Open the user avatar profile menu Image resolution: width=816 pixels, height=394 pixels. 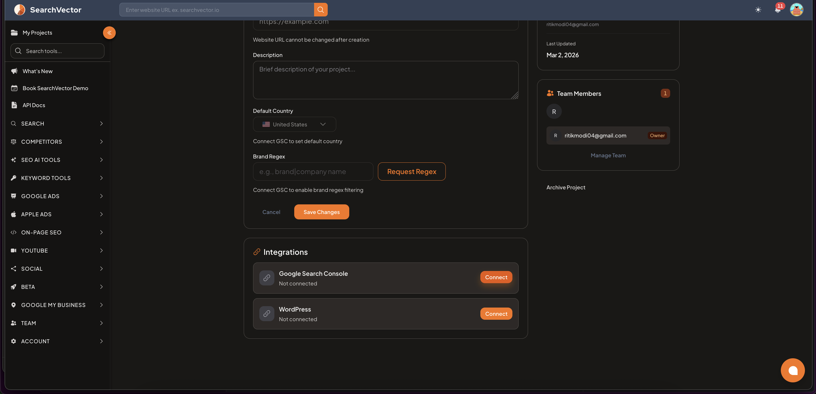pos(796,10)
